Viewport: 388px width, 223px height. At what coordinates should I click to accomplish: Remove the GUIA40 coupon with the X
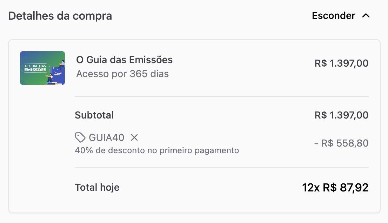click(134, 137)
